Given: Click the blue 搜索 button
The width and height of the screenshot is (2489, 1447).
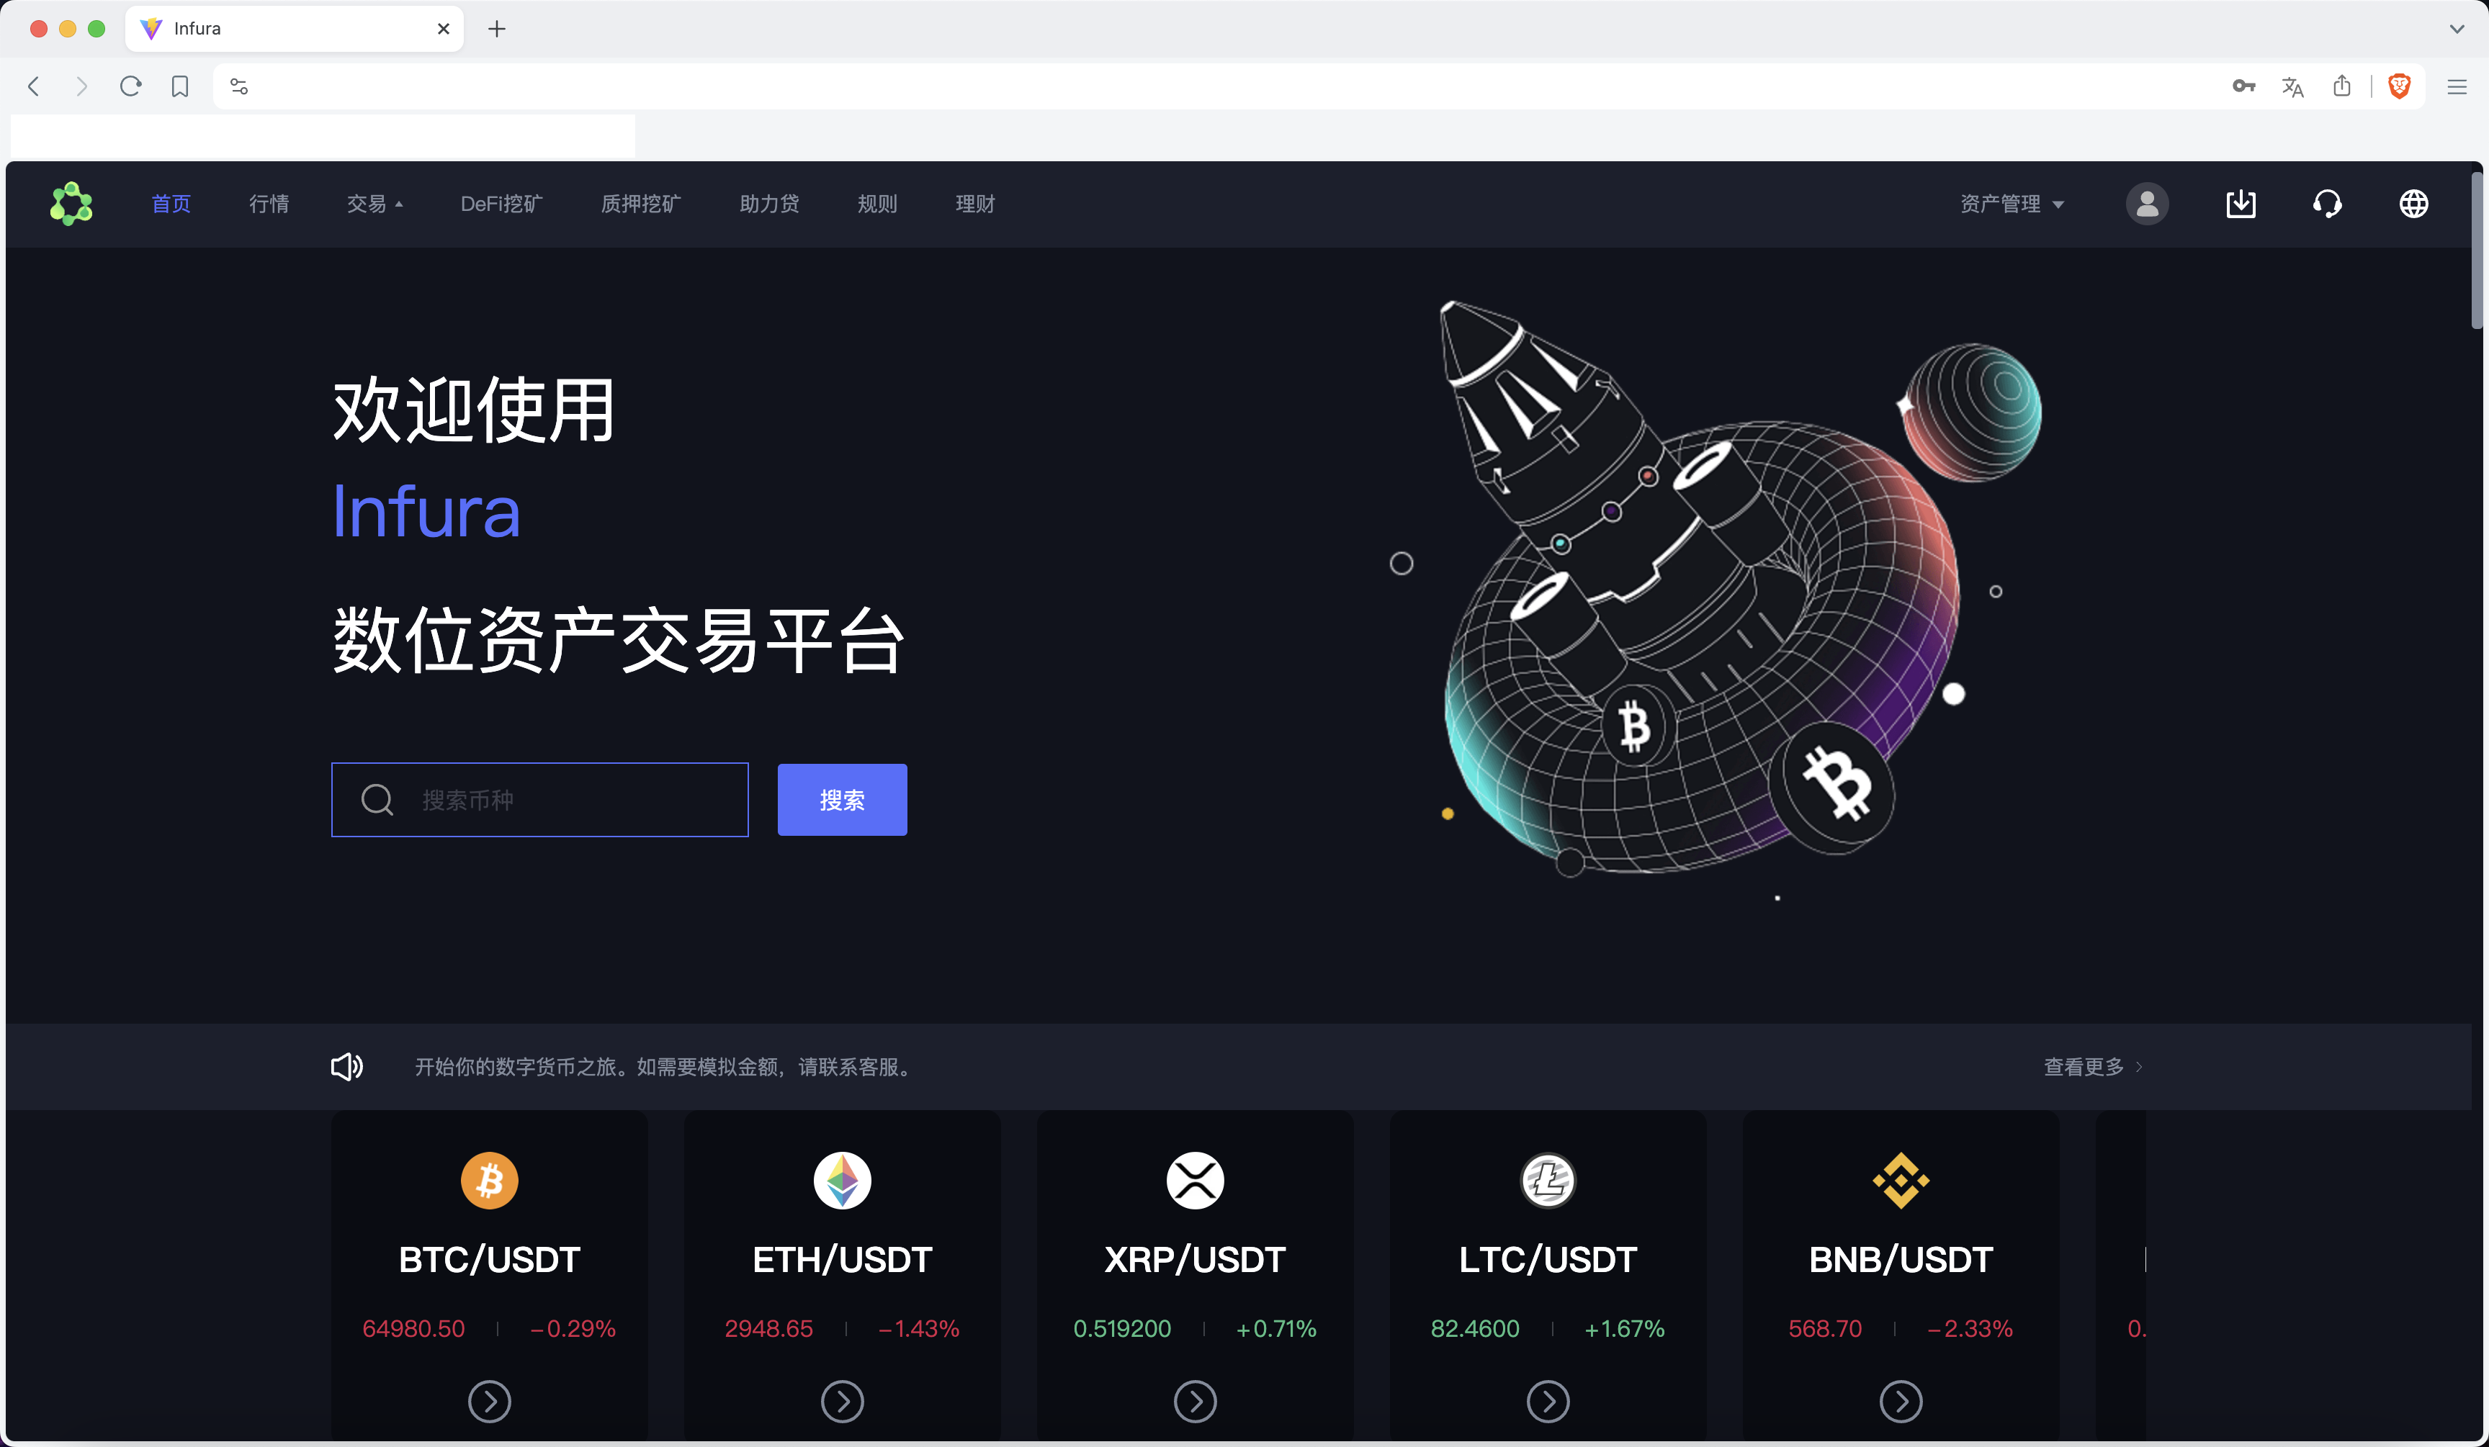Looking at the screenshot, I should [843, 800].
